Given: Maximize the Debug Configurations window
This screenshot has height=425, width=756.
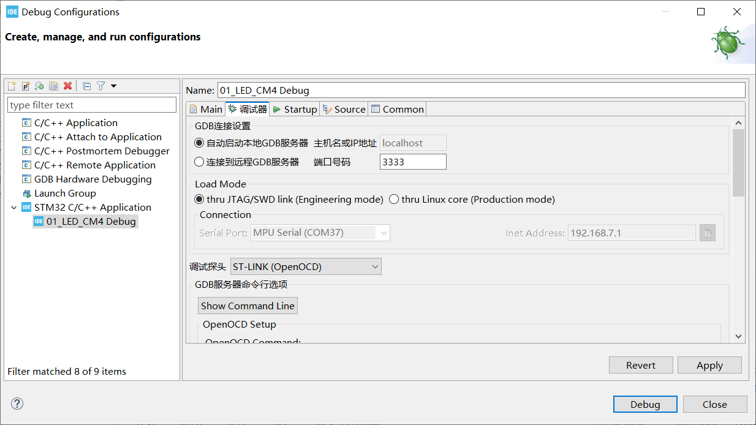Looking at the screenshot, I should click(x=701, y=12).
